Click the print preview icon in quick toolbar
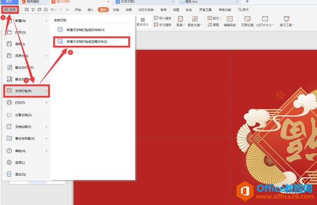The height and width of the screenshot is (205, 317). [x=46, y=10]
